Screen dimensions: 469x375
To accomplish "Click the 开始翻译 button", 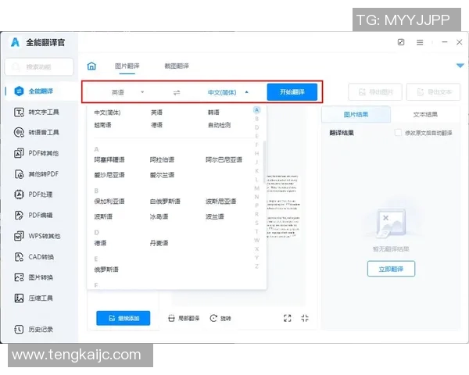I will click(x=292, y=92).
